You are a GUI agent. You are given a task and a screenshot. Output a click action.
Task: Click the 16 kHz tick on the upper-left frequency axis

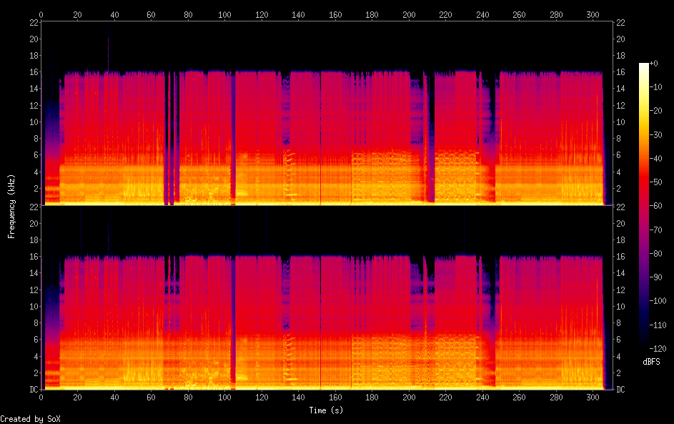pos(34,72)
